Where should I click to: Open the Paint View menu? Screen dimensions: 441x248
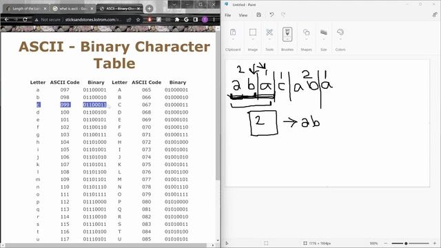tap(243, 15)
